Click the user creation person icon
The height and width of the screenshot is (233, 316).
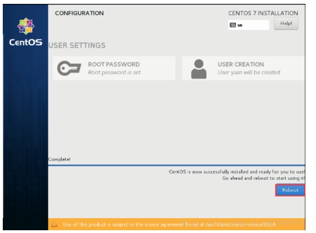199,69
